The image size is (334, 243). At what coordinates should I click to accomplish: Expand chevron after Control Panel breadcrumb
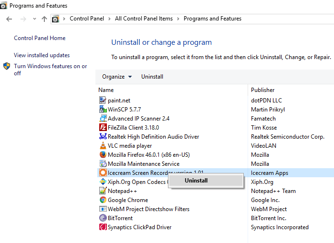point(109,19)
